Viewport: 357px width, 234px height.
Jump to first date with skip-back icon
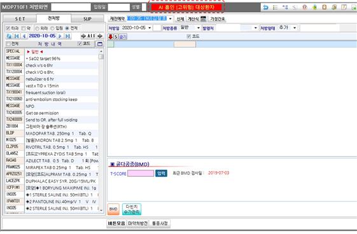point(17,36)
